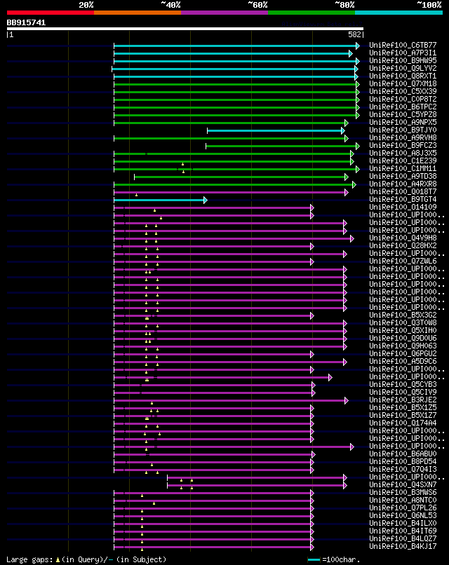Click the yellow gap marker on the UniRef100_Q018T7 row
This screenshot has height=565, width=449.
pos(136,195)
